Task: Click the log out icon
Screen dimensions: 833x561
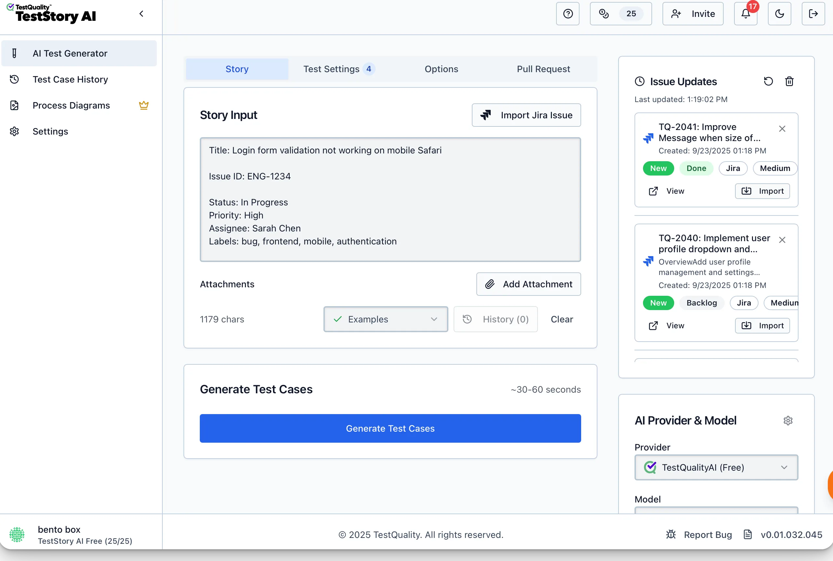Action: click(x=813, y=14)
